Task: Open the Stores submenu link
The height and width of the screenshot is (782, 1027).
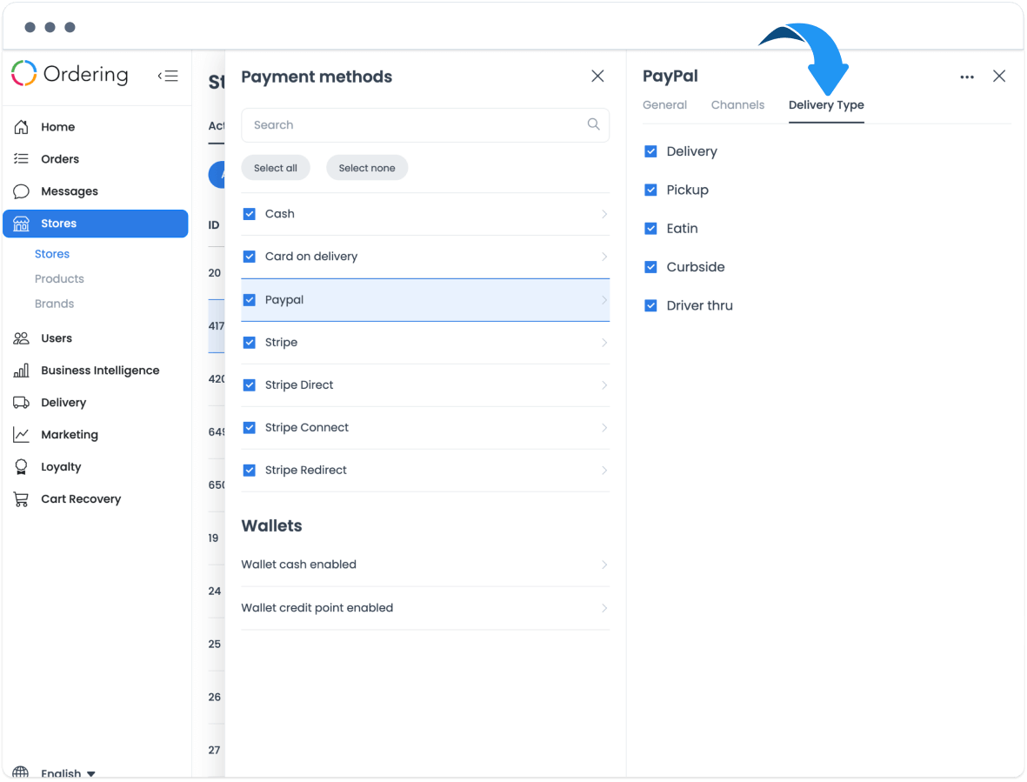Action: [52, 254]
